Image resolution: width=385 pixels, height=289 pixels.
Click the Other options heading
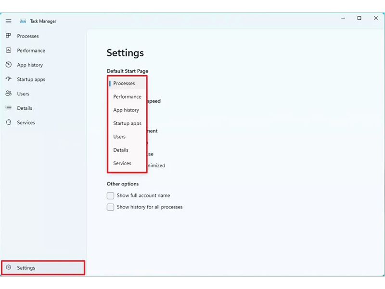(x=123, y=184)
